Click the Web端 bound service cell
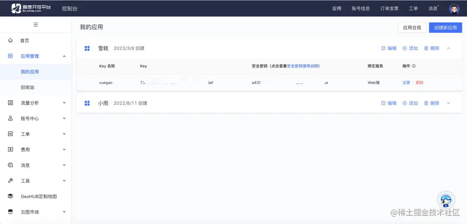Image resolution: width=467 pixels, height=224 pixels. point(374,83)
